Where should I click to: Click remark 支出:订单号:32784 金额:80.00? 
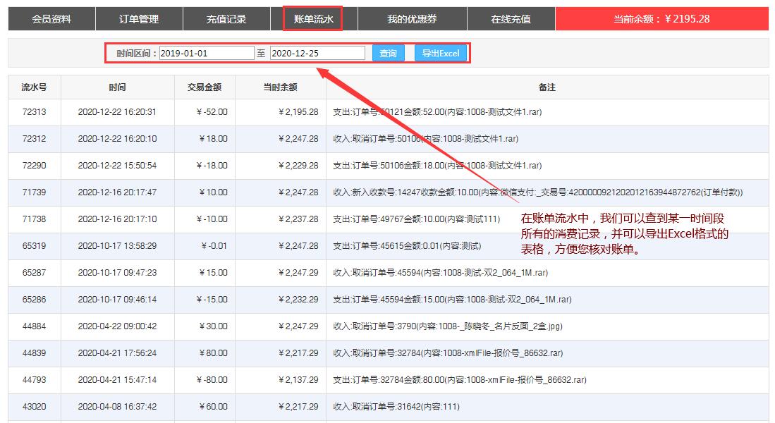[x=460, y=379]
